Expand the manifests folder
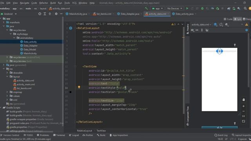The width and height of the screenshot is (251, 141). point(4,22)
